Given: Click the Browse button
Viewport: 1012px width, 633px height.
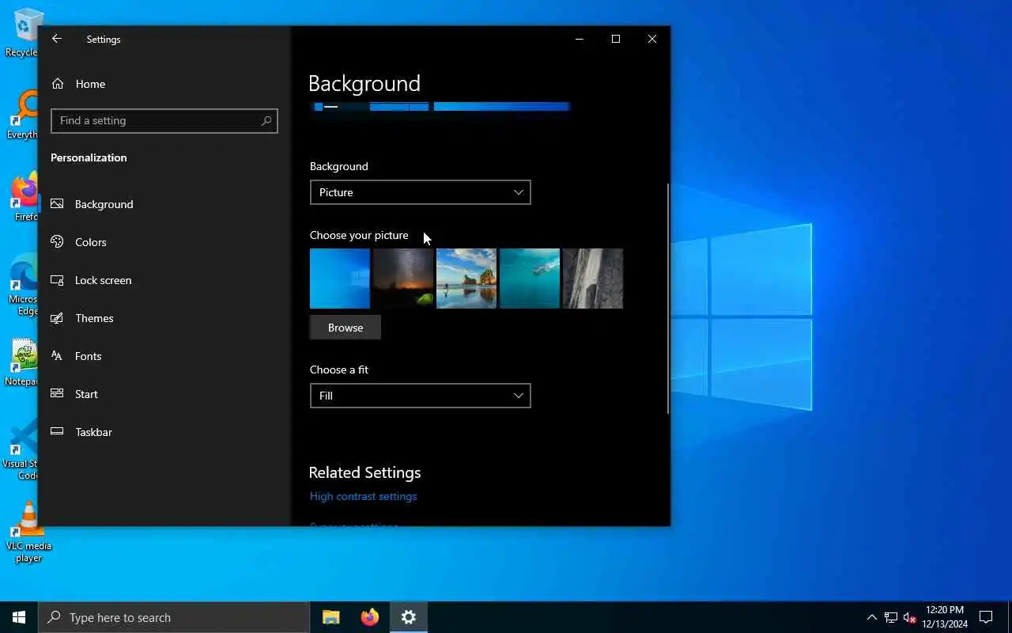Looking at the screenshot, I should pos(346,328).
